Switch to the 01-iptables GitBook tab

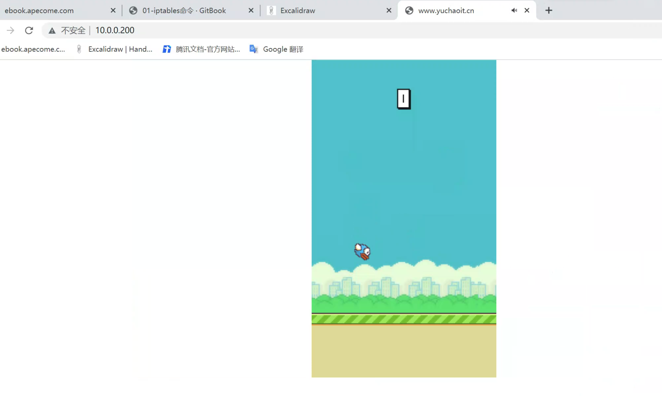point(184,10)
